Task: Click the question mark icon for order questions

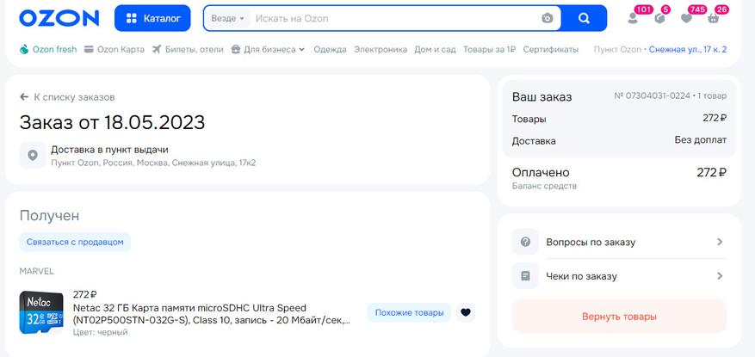Action: 525,242
